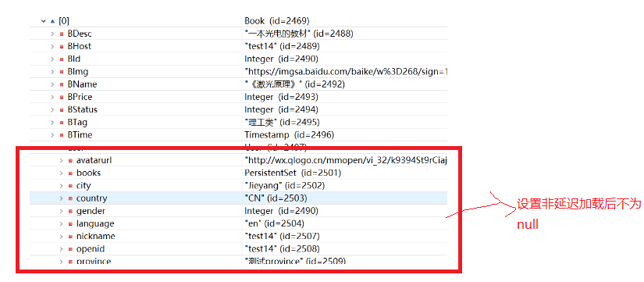Click value Timestamp (id=2496)
The width and height of the screenshot is (644, 282).
[x=289, y=135]
